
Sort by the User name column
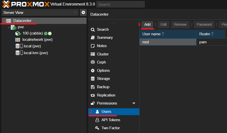click(x=168, y=34)
